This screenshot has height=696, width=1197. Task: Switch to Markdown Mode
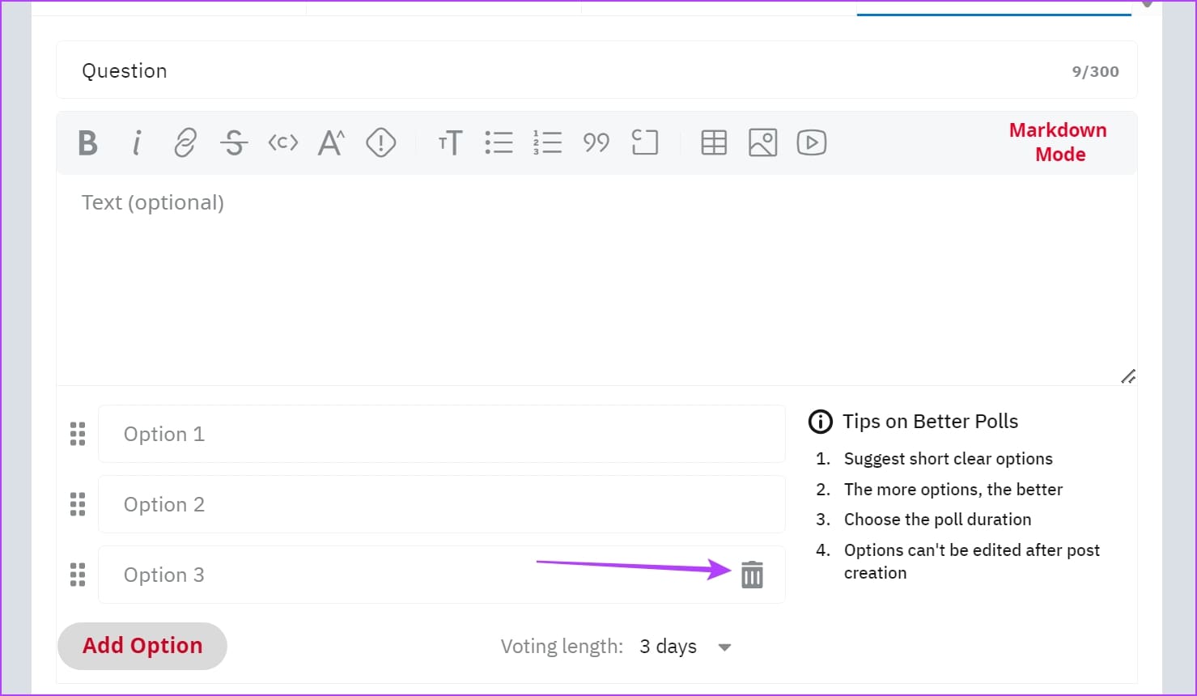[x=1058, y=142]
